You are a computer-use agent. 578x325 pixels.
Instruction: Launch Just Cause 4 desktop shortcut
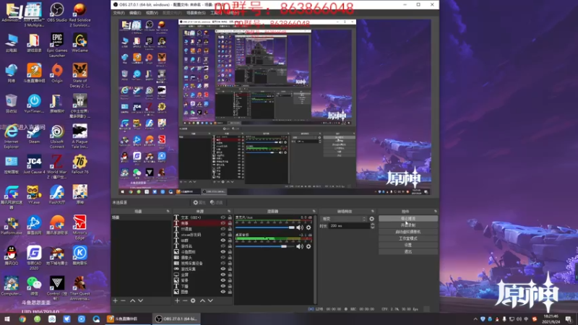click(x=34, y=165)
